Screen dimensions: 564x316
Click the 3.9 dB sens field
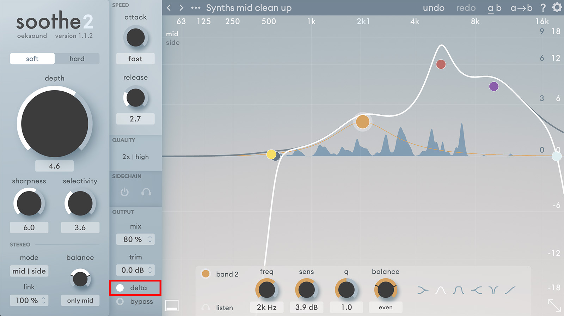coord(306,307)
